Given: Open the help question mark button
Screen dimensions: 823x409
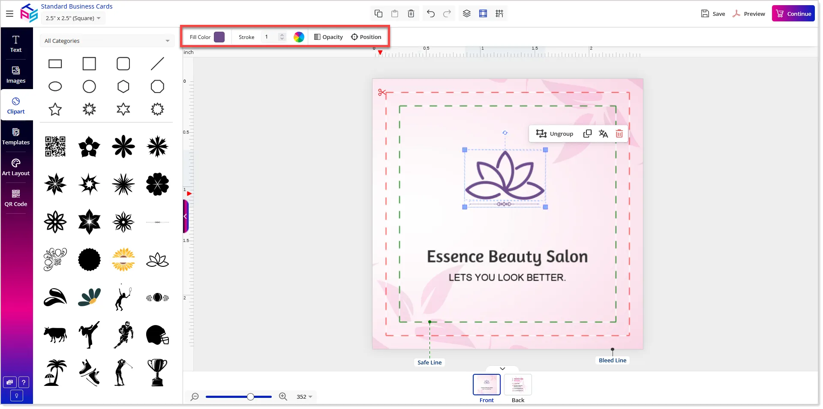Looking at the screenshot, I should tap(24, 382).
